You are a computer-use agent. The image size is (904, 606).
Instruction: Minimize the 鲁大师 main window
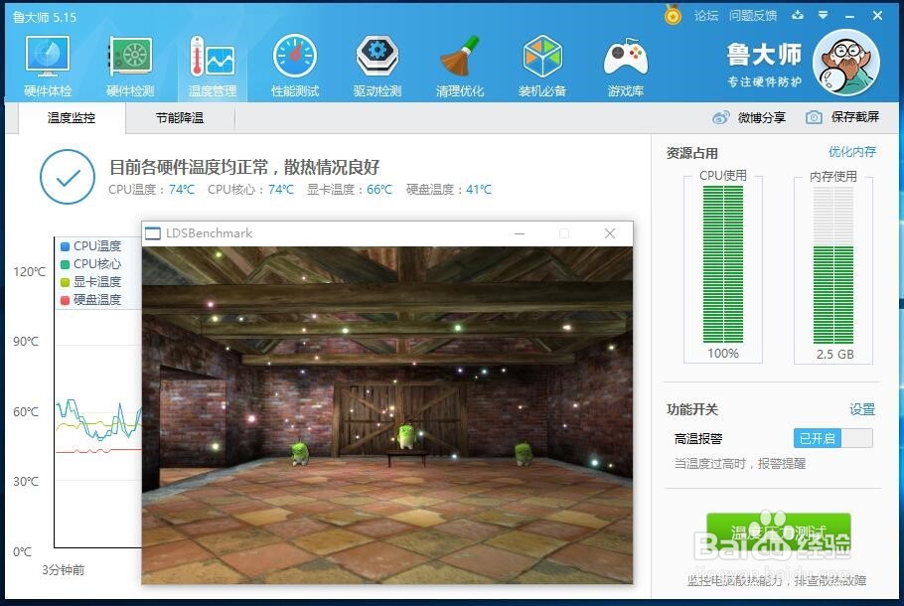tap(849, 16)
